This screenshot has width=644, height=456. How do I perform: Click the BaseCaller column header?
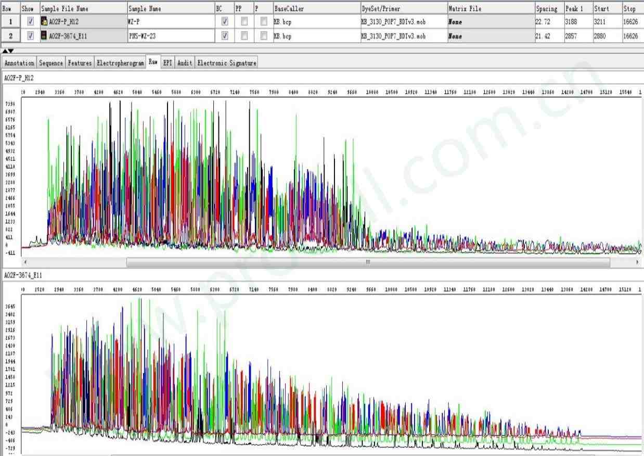coord(316,9)
